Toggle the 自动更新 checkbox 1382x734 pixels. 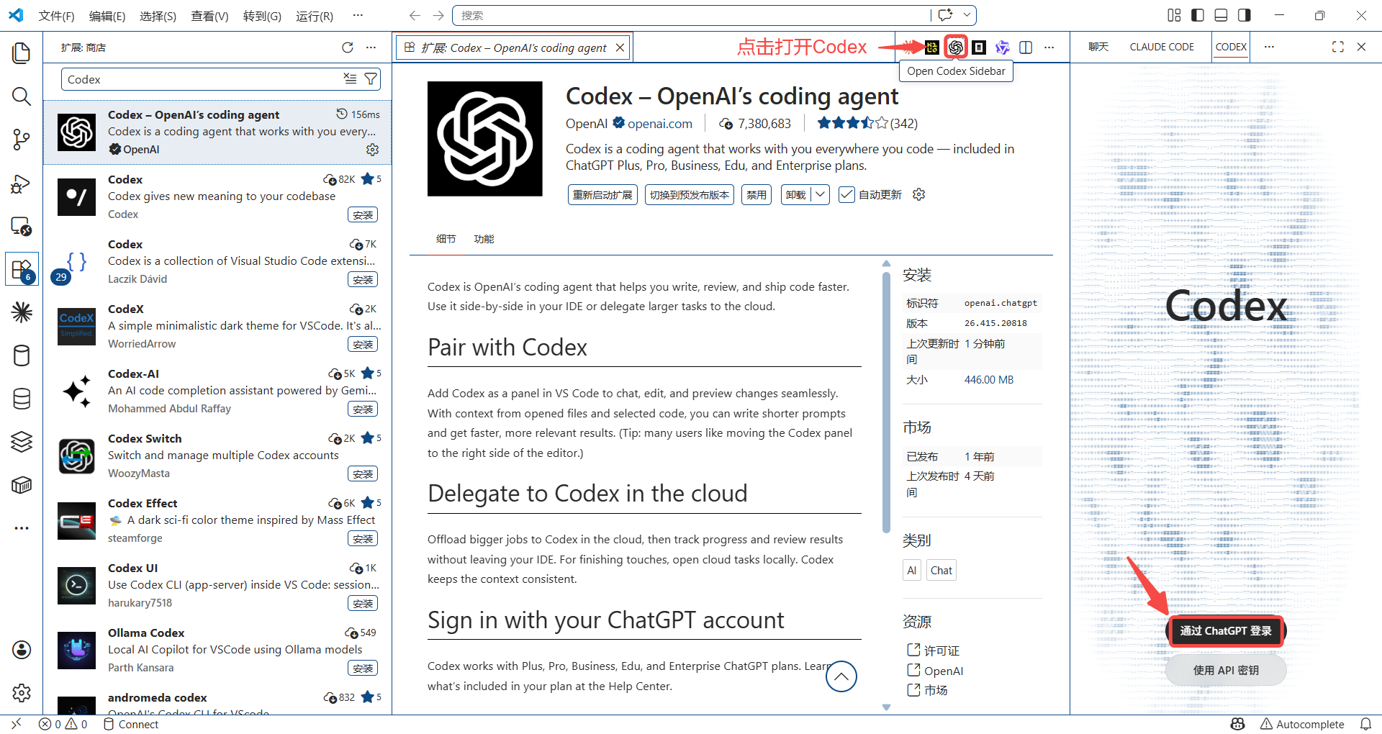846,195
